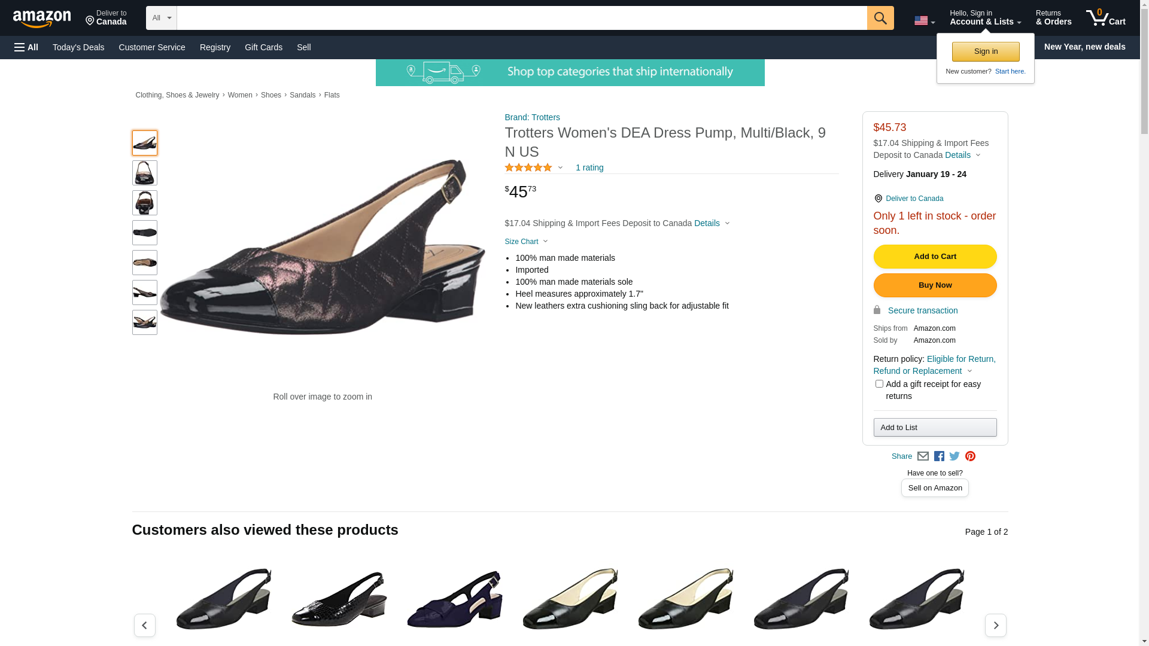Open the All hamburger menu

tap(26, 47)
